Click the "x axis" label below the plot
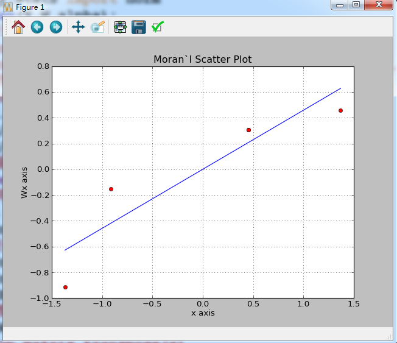397x343 pixels. point(203,313)
